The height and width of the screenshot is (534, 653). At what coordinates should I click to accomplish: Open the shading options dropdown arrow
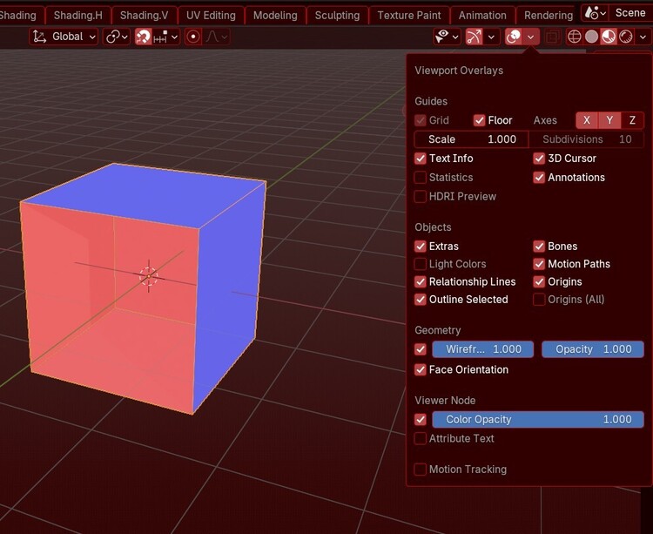point(643,37)
